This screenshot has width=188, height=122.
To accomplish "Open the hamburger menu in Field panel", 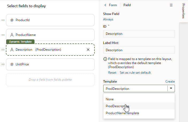I will coord(171,5).
